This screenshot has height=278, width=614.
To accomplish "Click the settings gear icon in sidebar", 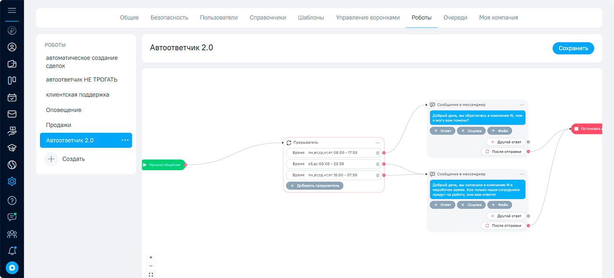I will click(x=12, y=182).
